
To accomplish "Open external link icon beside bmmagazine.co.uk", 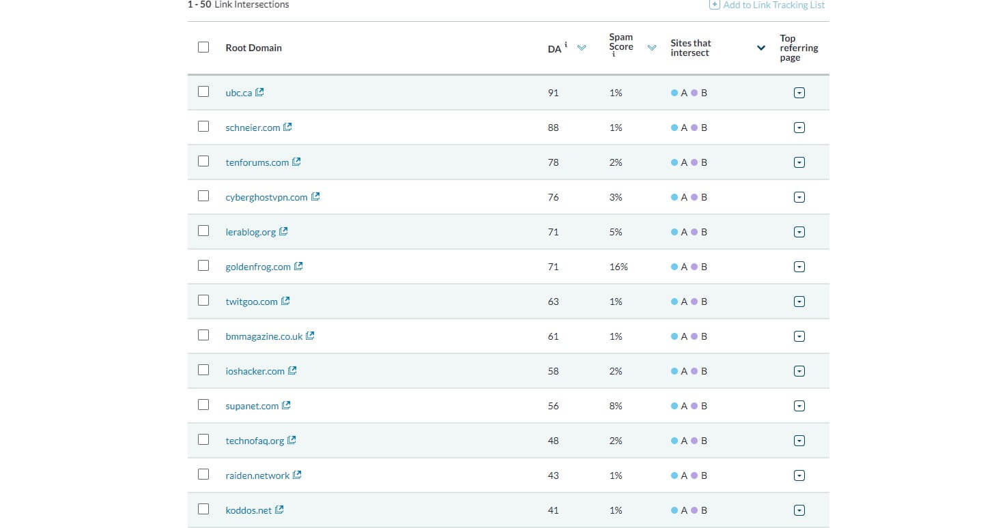I will click(310, 336).
